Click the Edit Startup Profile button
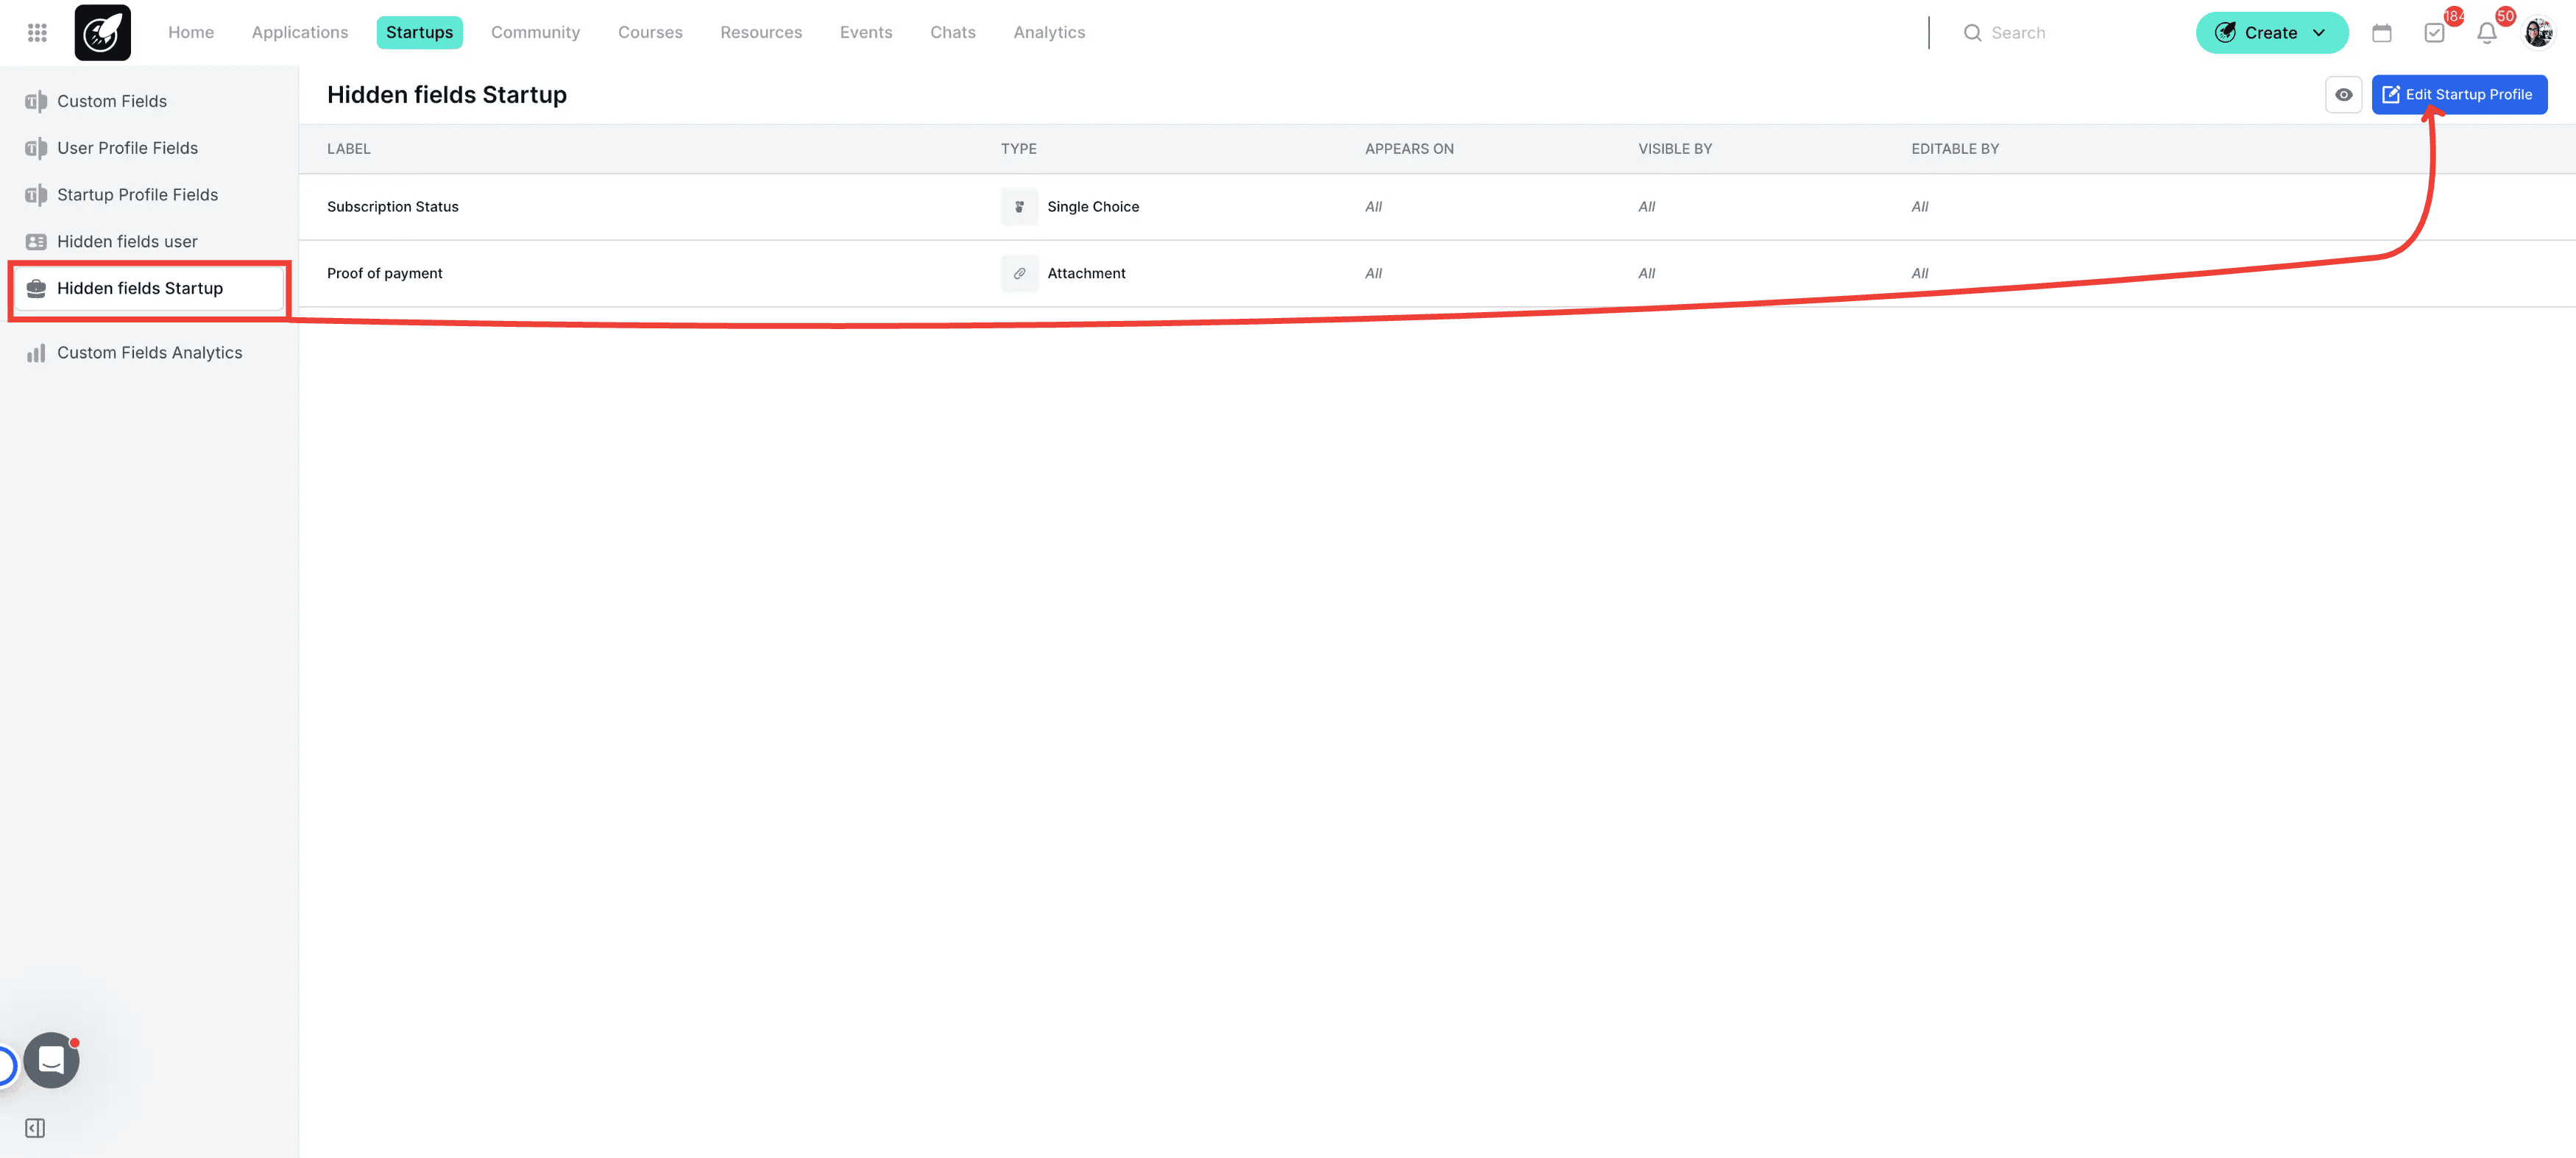2576x1158 pixels. pos(2459,95)
